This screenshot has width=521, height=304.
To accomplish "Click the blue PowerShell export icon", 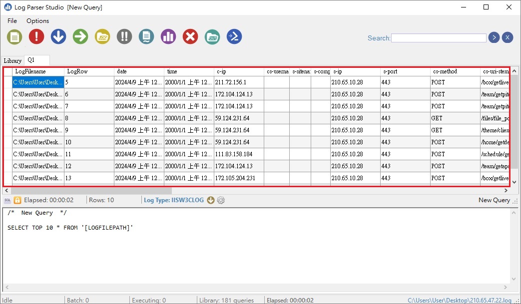I will click(x=234, y=36).
